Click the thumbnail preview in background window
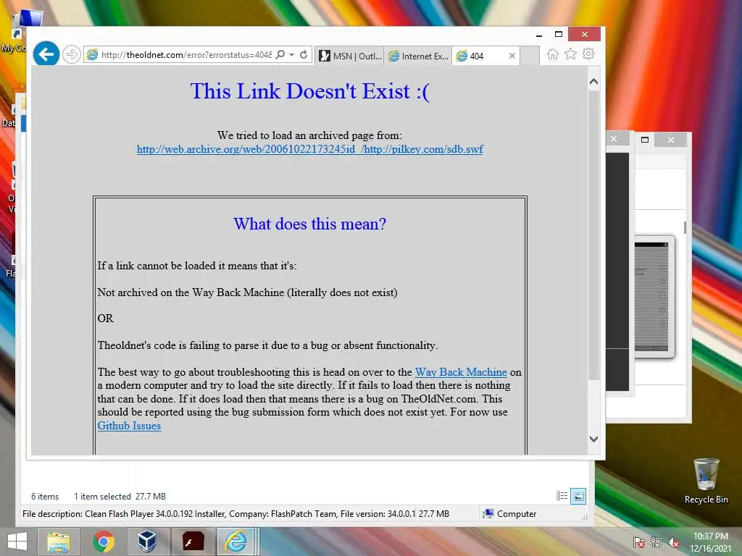Viewport: 742px width, 556px height. pyautogui.click(x=654, y=297)
